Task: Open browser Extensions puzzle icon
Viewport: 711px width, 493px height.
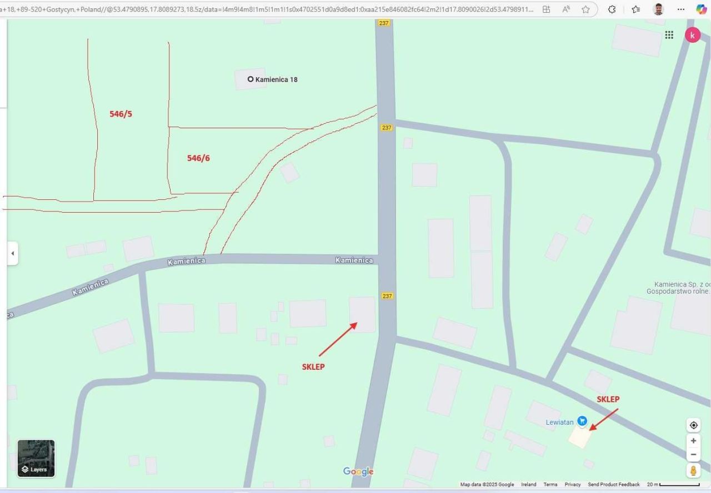Action: (x=612, y=9)
